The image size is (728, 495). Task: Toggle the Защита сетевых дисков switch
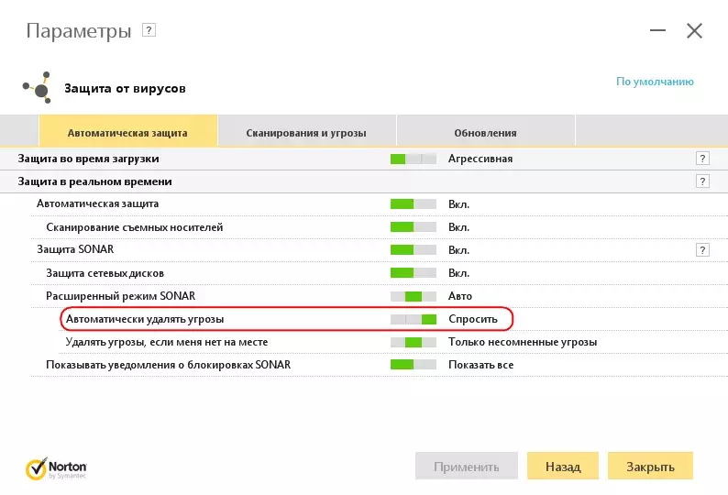[414, 273]
